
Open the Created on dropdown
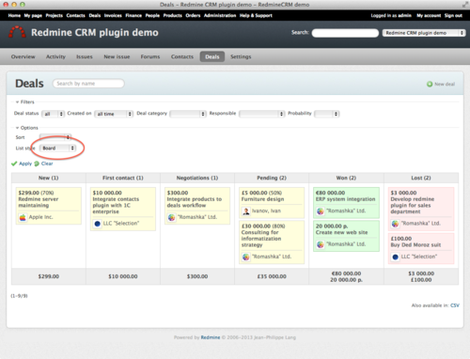tap(114, 114)
